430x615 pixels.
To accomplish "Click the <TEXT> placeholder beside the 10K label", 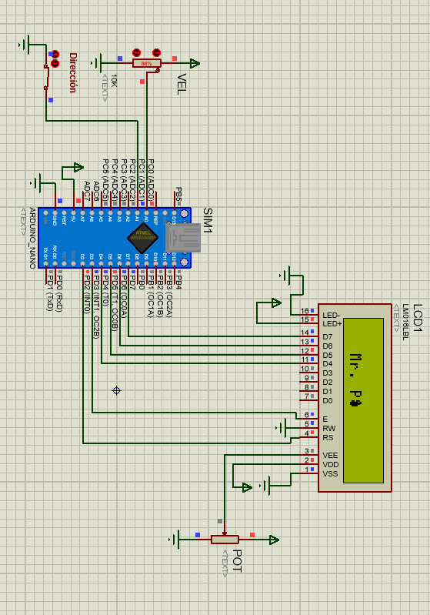I will (x=105, y=88).
